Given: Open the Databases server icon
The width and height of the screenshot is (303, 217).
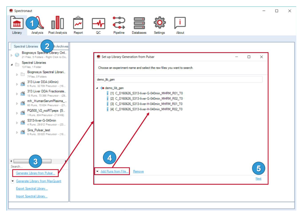Looking at the screenshot, I should point(139,23).
